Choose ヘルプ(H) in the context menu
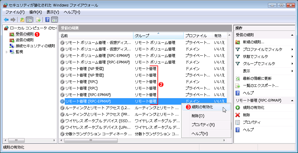The height and width of the screenshot is (153, 298). tap(206, 134)
